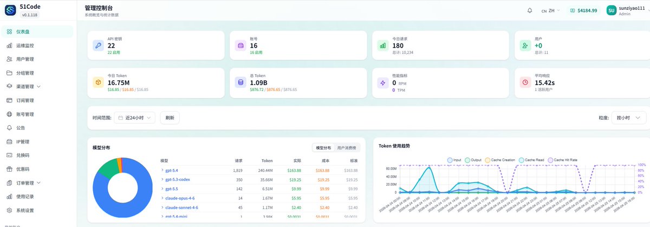Click the IP管理 server icon

[x=9, y=141]
